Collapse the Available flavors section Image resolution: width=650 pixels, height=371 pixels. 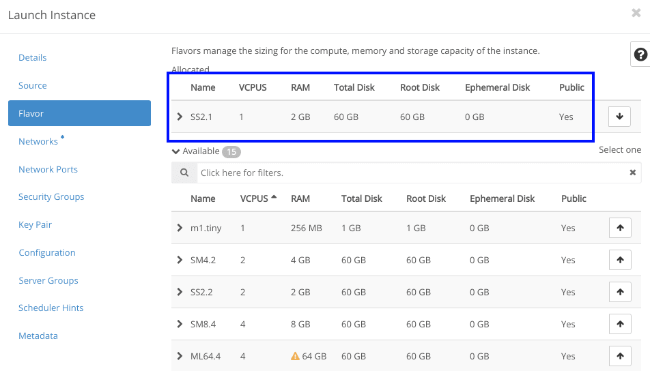pos(176,151)
